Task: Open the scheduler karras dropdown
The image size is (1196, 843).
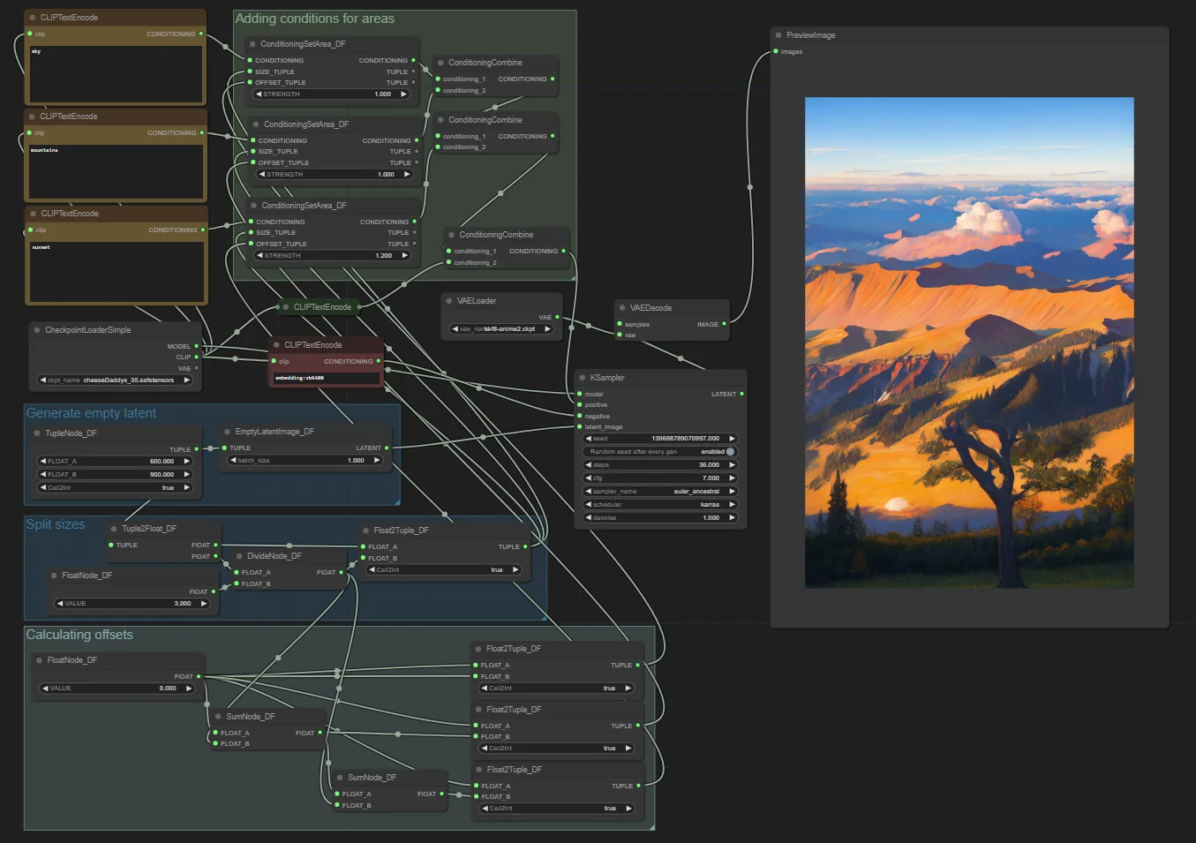Action: (659, 505)
